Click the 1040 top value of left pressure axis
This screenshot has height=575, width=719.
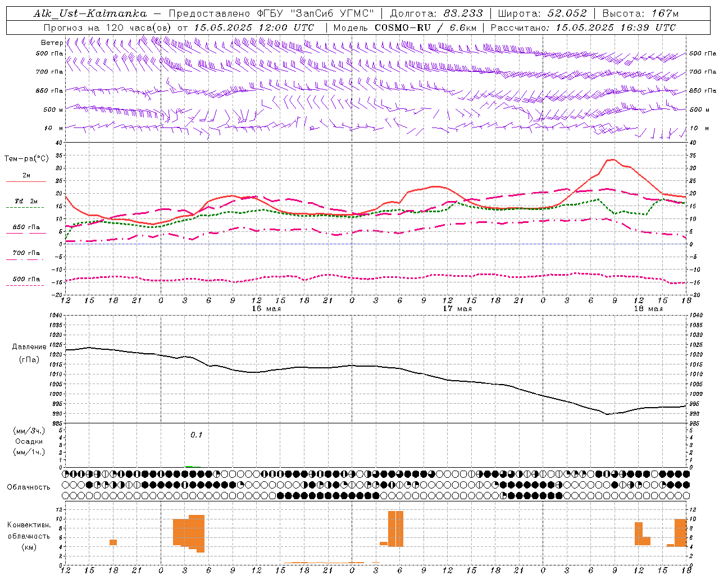pos(56,316)
